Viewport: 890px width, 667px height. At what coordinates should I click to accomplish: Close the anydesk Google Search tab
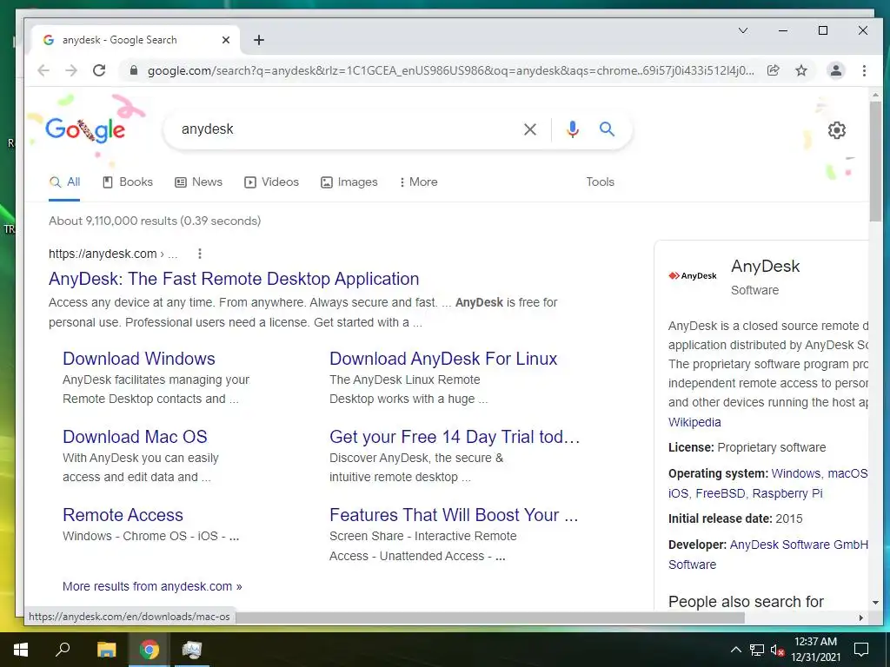(226, 40)
